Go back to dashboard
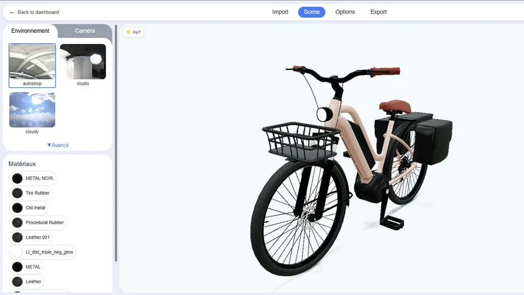524x295 pixels. 35,12
